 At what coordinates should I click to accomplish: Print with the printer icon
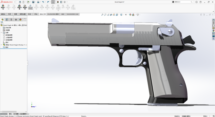click(38, 2)
